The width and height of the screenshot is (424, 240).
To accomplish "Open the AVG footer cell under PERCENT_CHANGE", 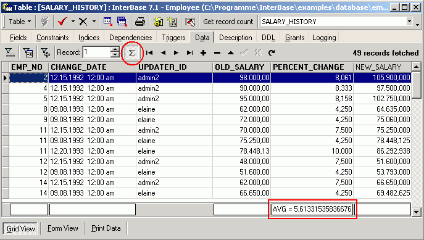I will [x=312, y=209].
